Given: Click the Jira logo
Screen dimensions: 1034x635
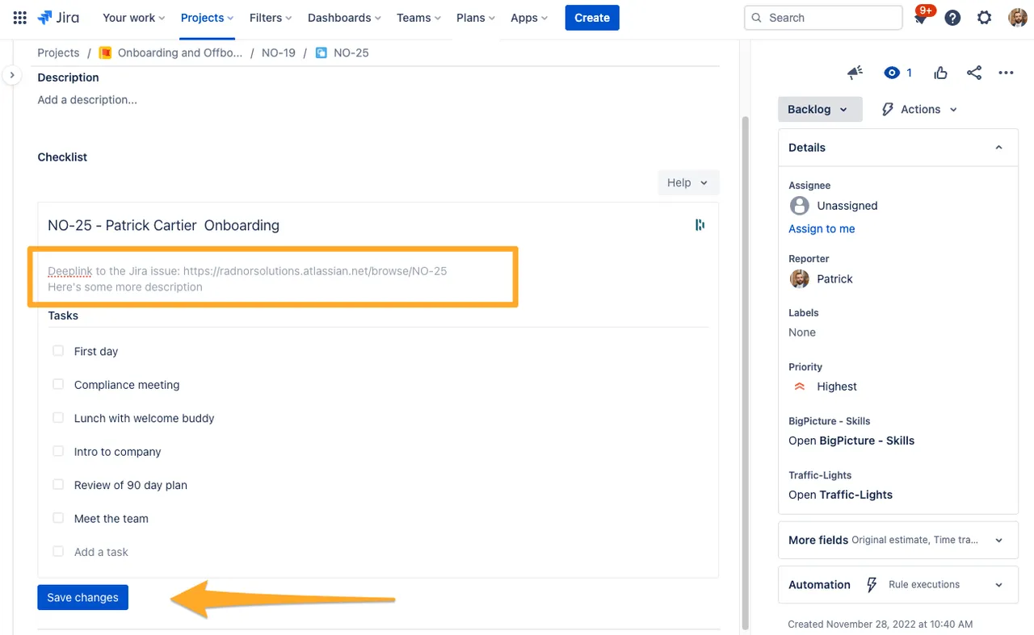Looking at the screenshot, I should click(x=57, y=18).
